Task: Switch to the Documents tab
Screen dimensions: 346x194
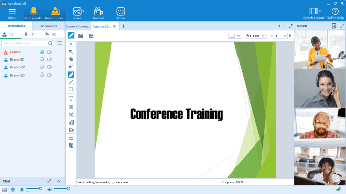Action: tap(48, 26)
